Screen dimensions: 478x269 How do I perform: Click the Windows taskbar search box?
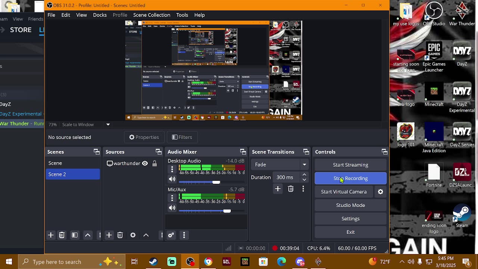pos(72,262)
